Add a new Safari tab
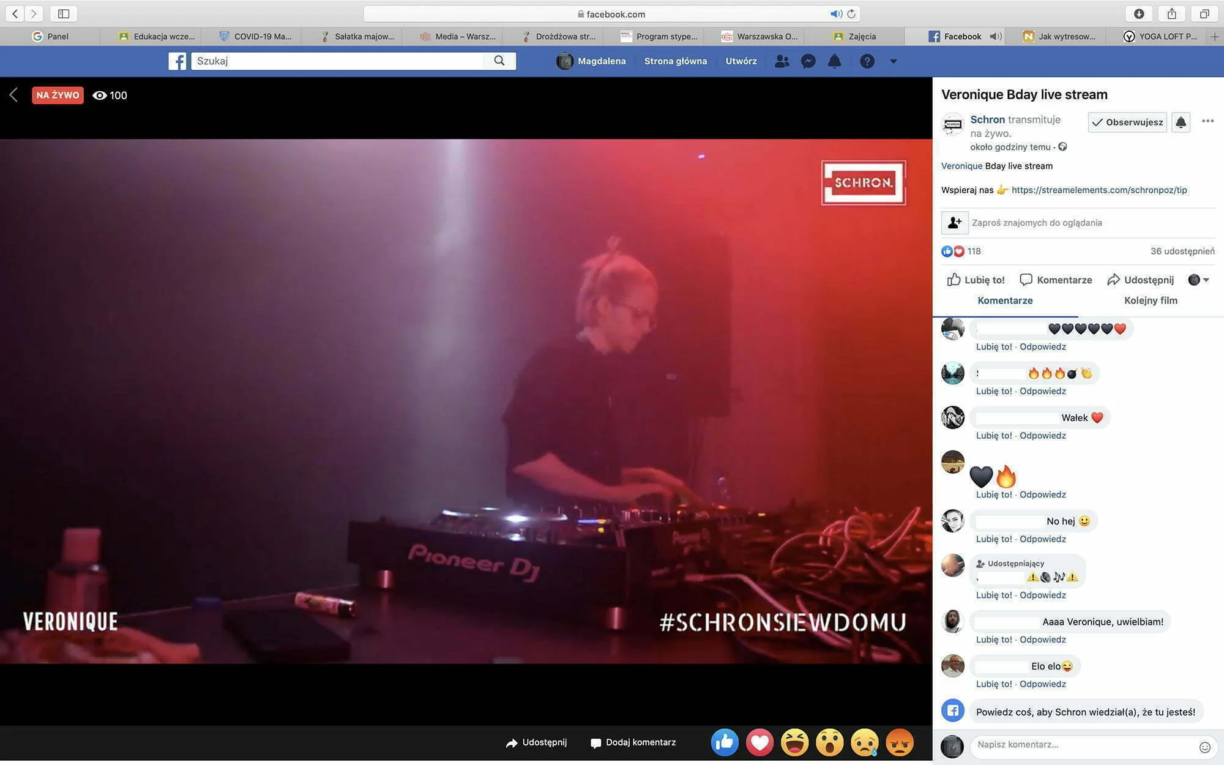 (x=1215, y=37)
